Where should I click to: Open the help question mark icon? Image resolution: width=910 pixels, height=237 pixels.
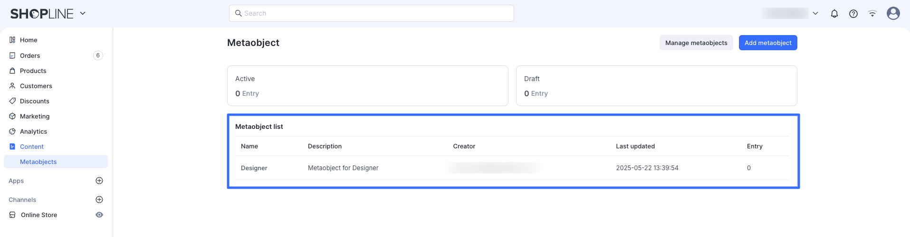click(x=853, y=14)
